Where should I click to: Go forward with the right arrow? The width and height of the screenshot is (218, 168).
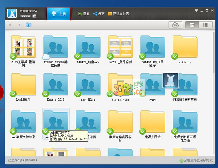(19, 25)
